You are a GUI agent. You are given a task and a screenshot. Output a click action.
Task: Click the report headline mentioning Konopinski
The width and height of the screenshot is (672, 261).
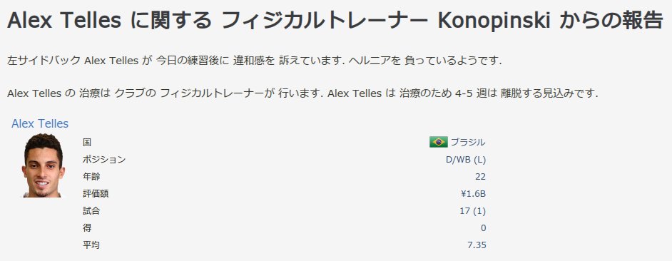click(335, 20)
